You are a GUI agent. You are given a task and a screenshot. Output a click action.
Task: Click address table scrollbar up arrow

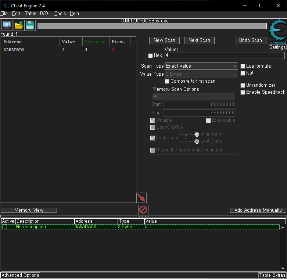pos(283,228)
